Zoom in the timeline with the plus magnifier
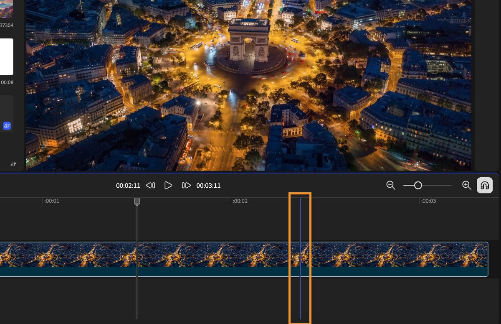Screen dimensions: 501x324 (466, 185)
